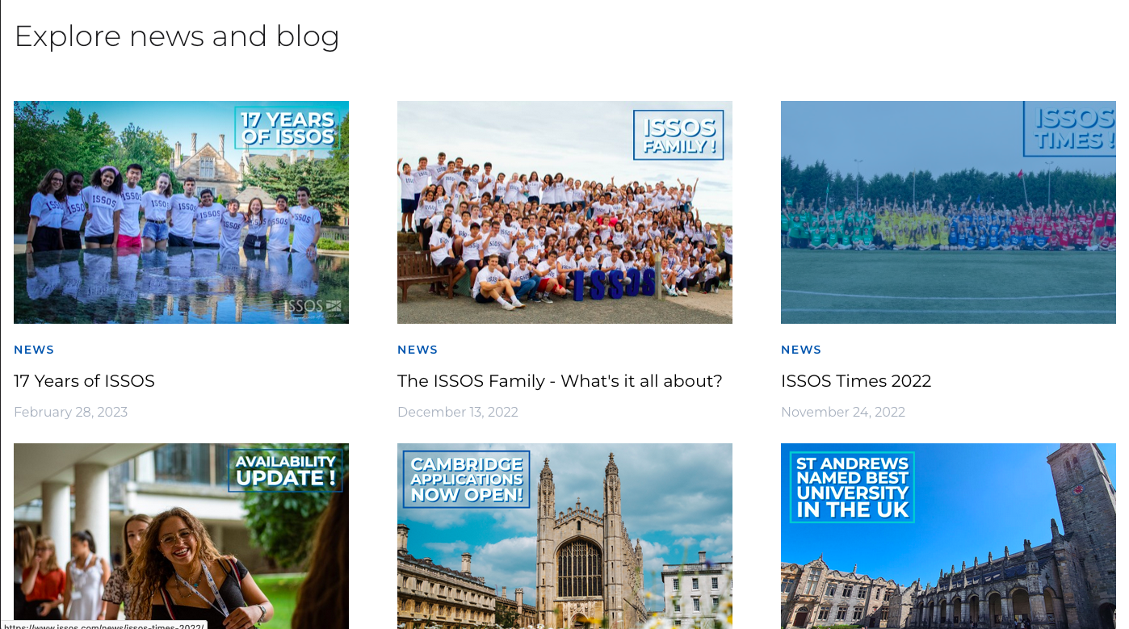Click the '17 YEARS OF ISSOS' image badge

(x=287, y=128)
